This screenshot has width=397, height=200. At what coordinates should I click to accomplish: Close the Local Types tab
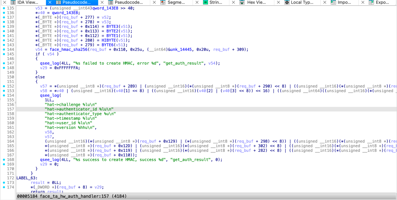(278, 2)
